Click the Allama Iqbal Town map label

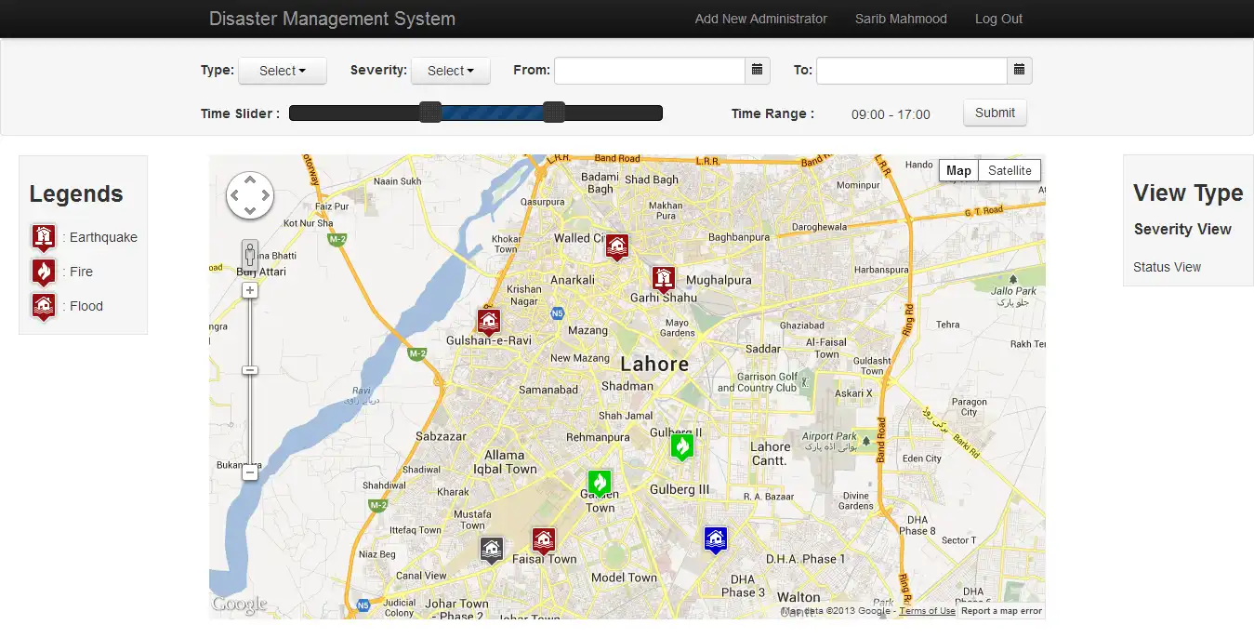point(505,462)
